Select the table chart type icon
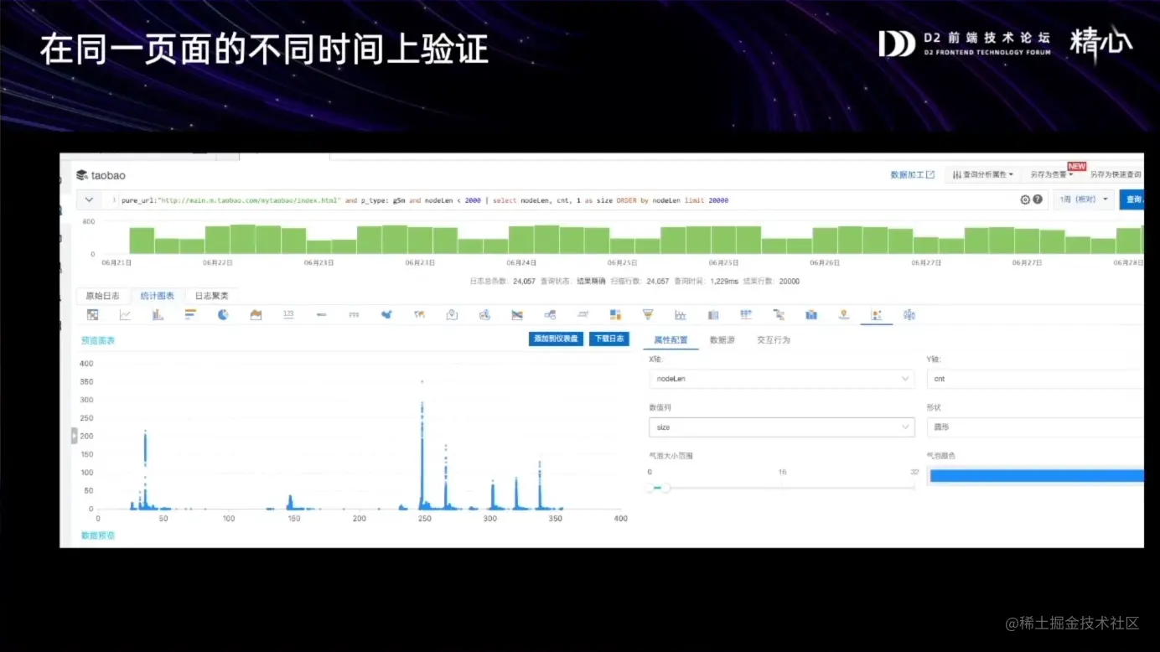1160x652 pixels. pos(93,315)
